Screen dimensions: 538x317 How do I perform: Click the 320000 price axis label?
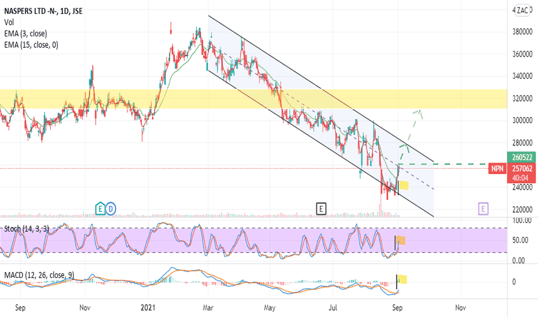(522, 99)
